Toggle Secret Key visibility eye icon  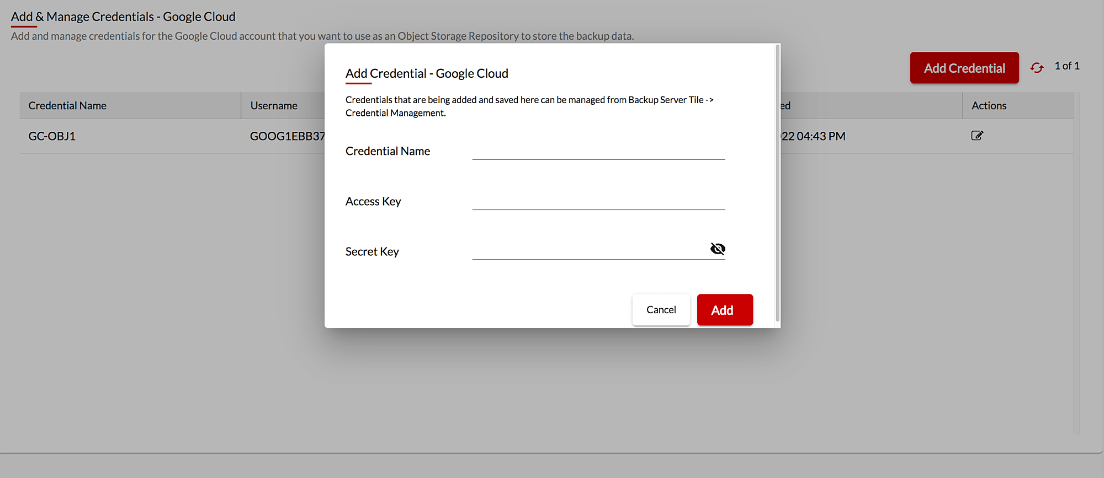point(718,249)
